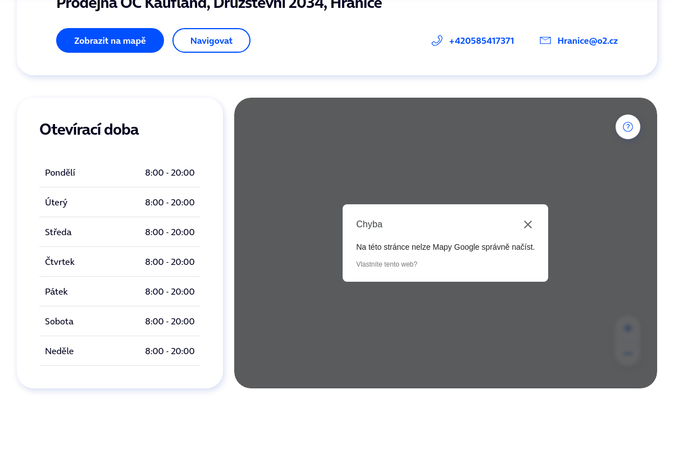Click the Pátek opening hours row

tap(120, 292)
